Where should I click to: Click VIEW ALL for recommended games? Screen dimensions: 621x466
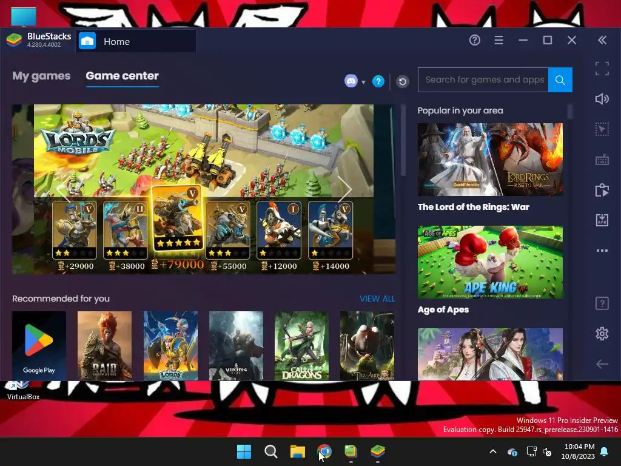377,299
